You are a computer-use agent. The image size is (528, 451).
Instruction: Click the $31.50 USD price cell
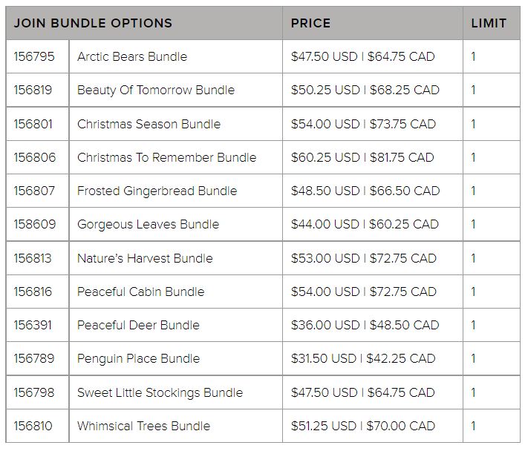click(363, 358)
